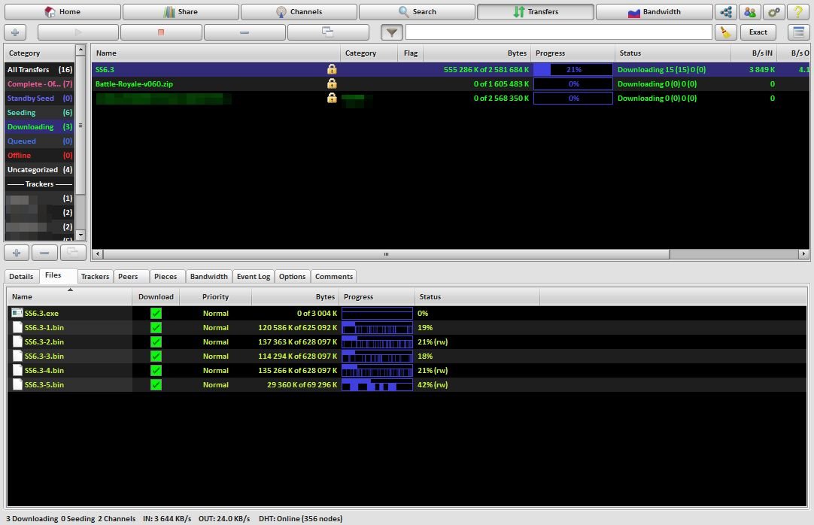This screenshot has width=814, height=525.
Task: Change Normal priority of SS6.3-1.bin
Action: click(x=215, y=328)
